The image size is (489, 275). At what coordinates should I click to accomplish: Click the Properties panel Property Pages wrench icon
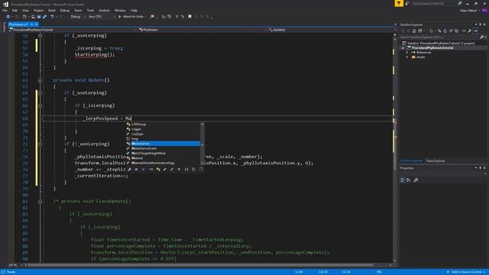pyautogui.click(x=416, y=180)
